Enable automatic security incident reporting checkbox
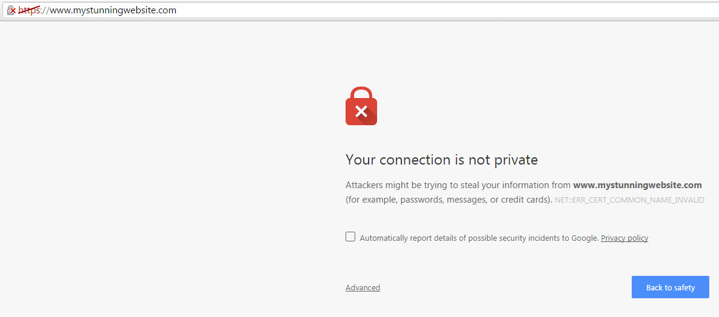The height and width of the screenshot is (317, 719). (x=350, y=237)
